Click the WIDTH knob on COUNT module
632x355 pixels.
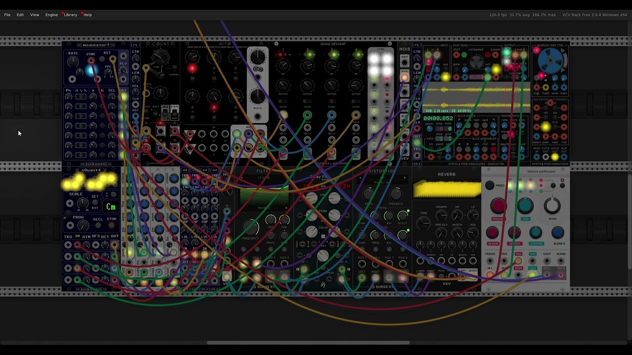(160, 93)
